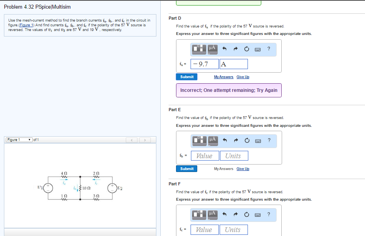Edit the -9.7 value field in Part D

point(204,64)
